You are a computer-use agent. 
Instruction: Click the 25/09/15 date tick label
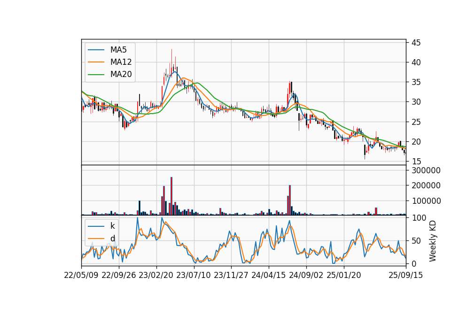tap(406, 275)
